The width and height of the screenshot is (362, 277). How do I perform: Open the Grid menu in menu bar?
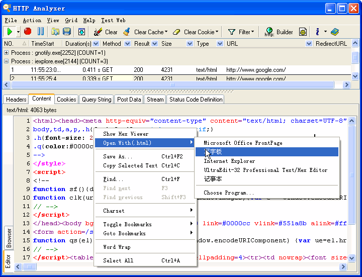[x=71, y=20]
